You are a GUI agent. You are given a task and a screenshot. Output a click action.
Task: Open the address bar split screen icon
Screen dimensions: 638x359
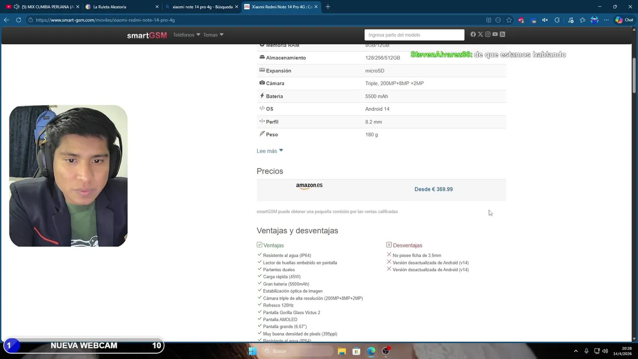pos(488,20)
